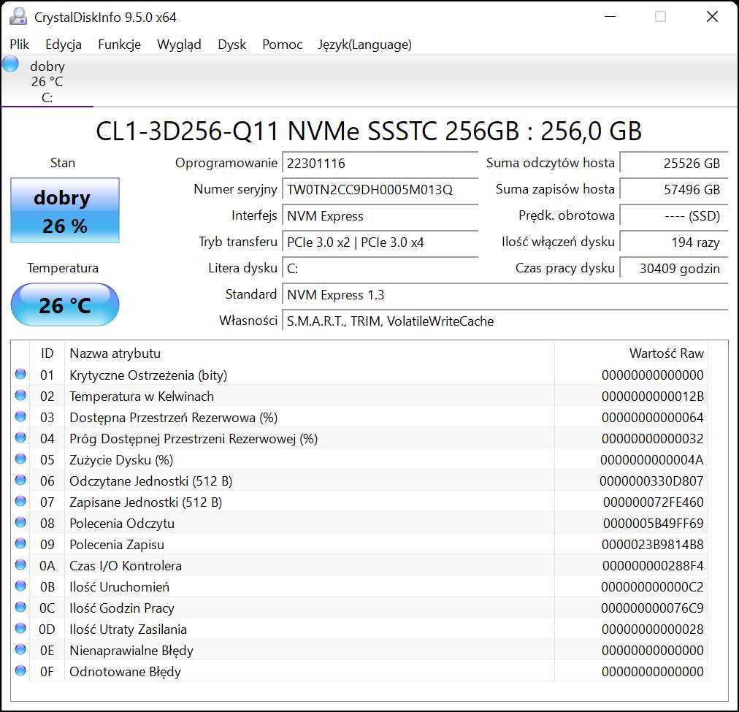The height and width of the screenshot is (712, 739).
Task: Click the host writes value 57496 GB
Action: click(x=674, y=189)
